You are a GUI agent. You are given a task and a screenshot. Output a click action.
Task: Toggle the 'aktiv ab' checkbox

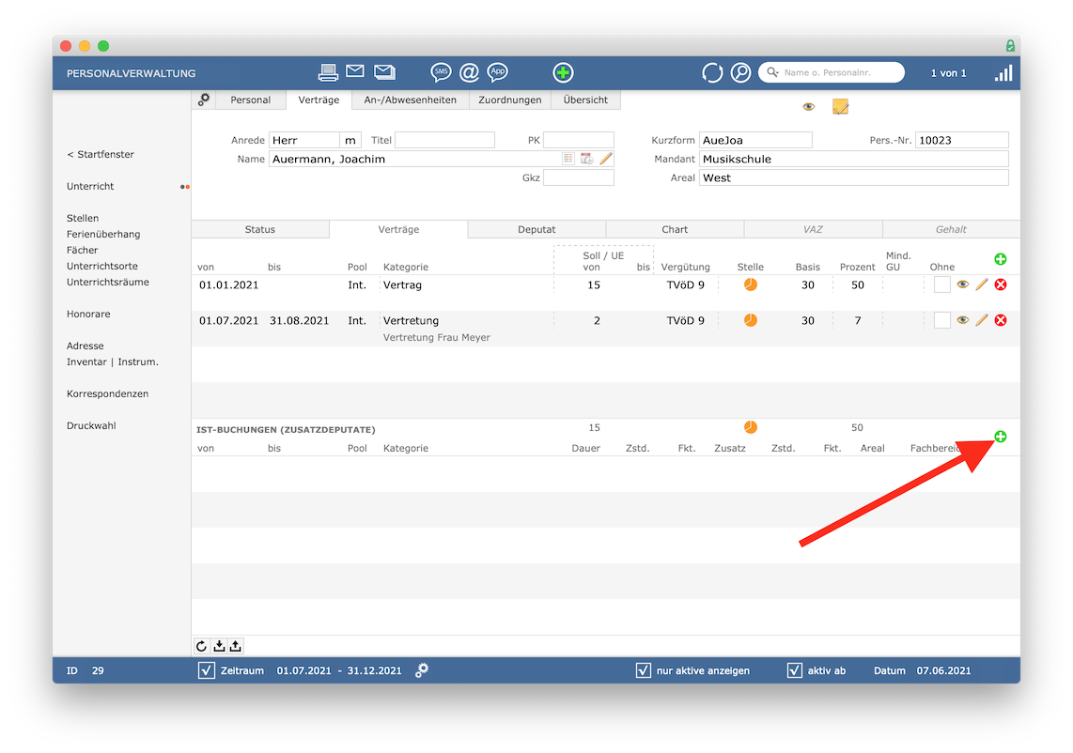coord(795,670)
